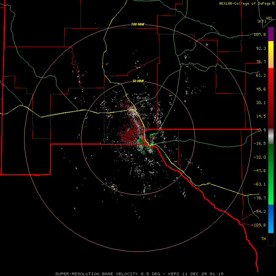Click the -94.2 velocity scale value
The height and width of the screenshot is (276, 276).
(260, 211)
